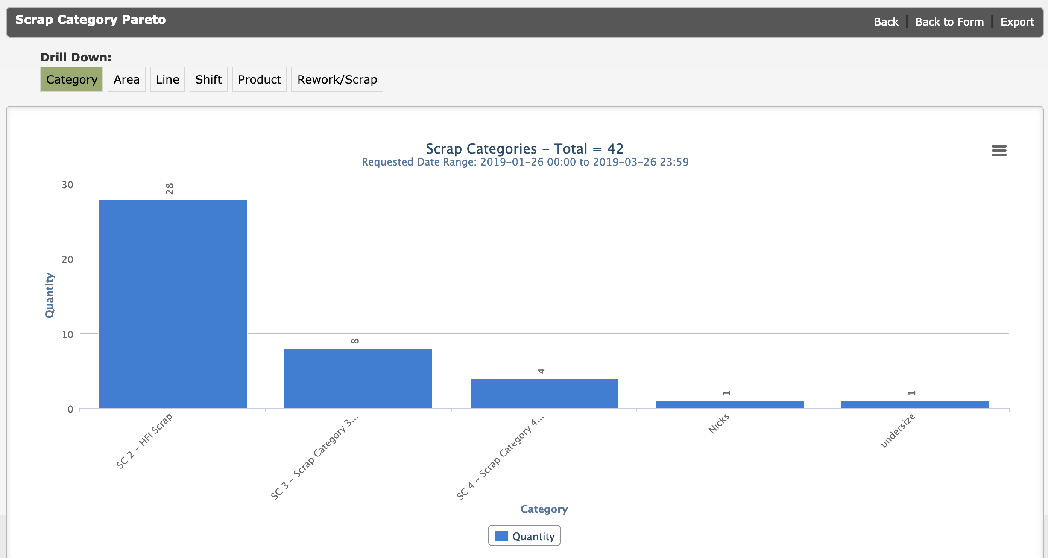
Task: Click the Requested Date Range subtitle
Action: 525,162
